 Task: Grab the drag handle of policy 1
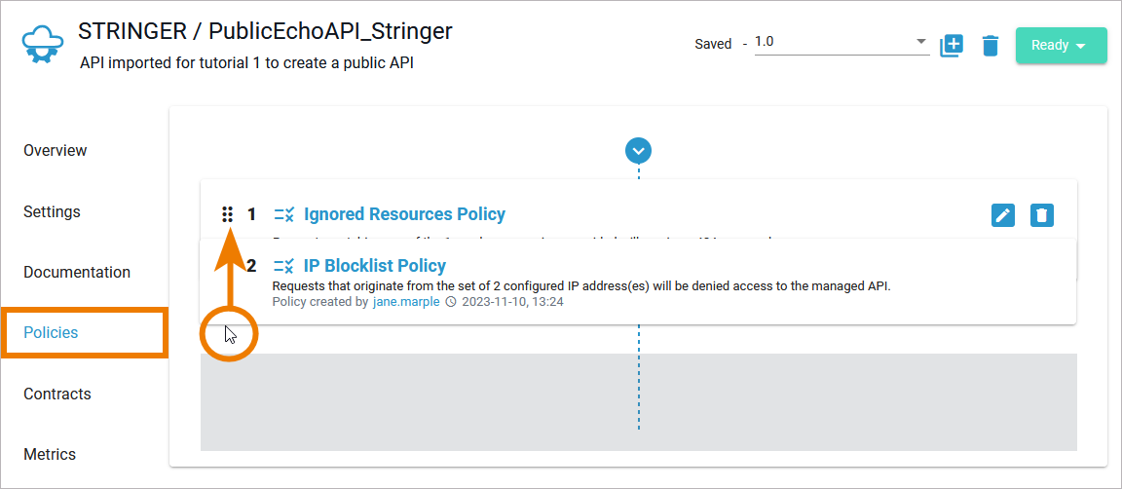click(x=227, y=214)
